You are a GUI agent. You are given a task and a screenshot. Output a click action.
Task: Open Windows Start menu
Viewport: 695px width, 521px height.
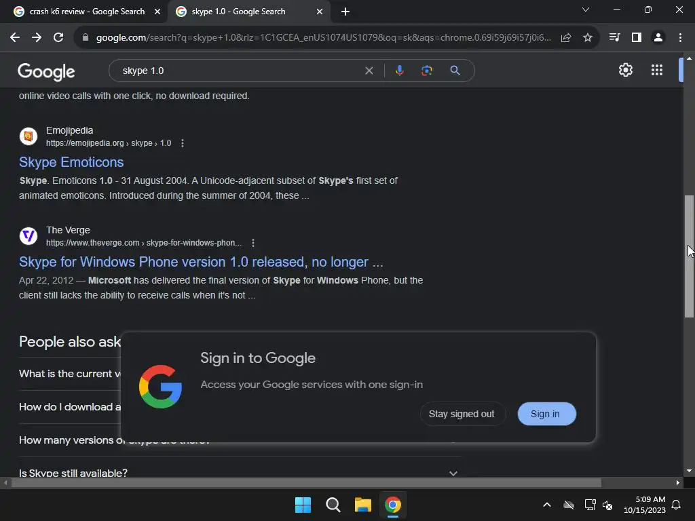coord(303,505)
